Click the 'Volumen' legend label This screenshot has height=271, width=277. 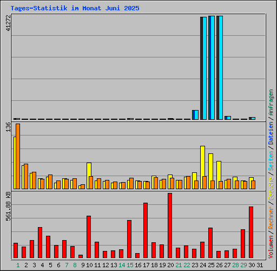pyautogui.click(x=271, y=247)
